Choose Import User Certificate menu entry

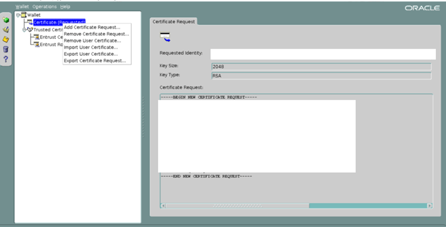(91, 48)
